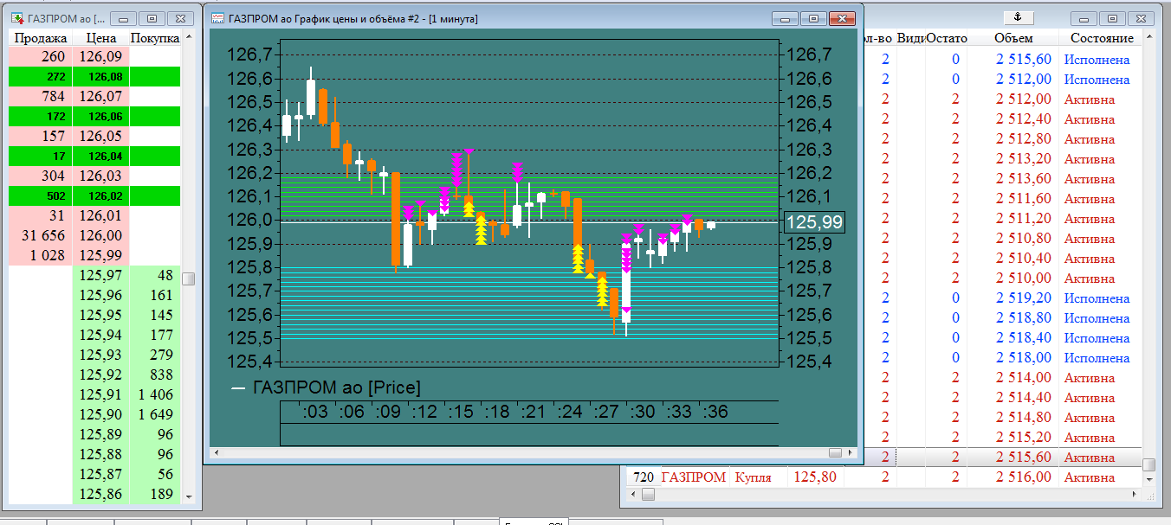
Task: Sort orders by the Состояние column header
Action: (1101, 38)
